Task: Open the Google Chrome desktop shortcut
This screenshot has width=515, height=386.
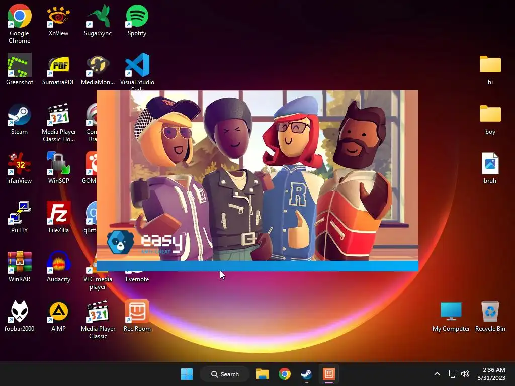Action: [x=20, y=24]
